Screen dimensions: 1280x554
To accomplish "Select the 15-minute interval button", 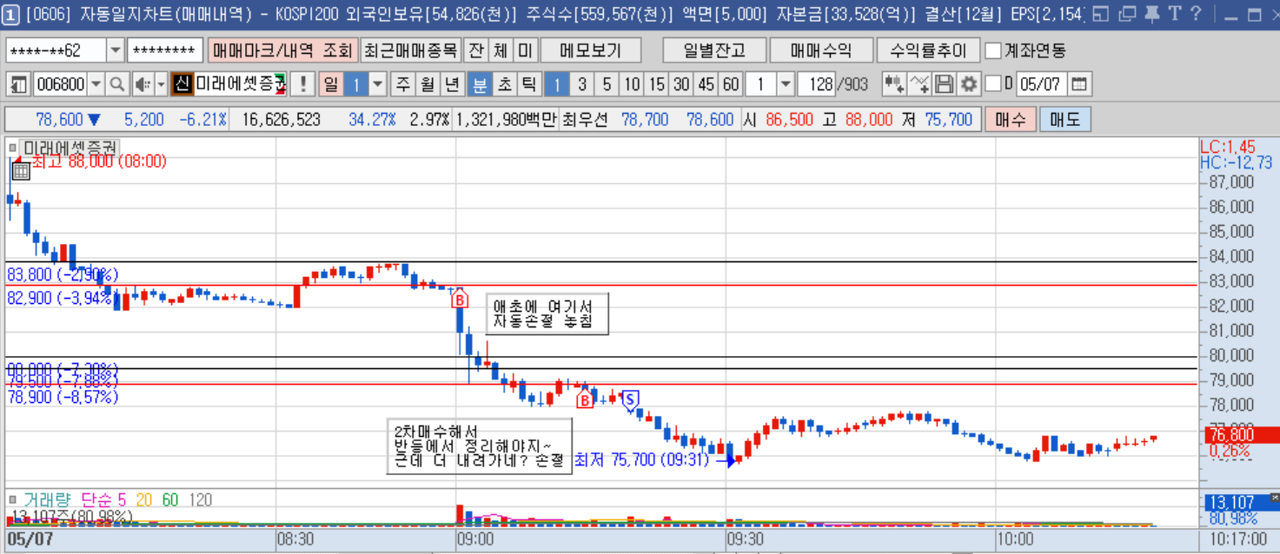I will 657,84.
